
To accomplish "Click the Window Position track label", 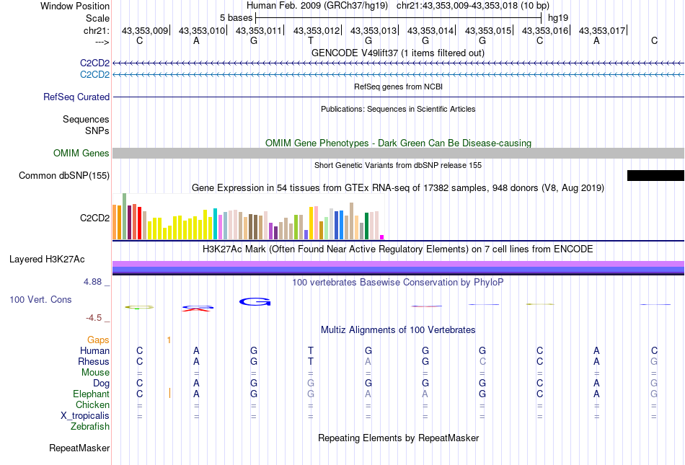I will click(75, 6).
